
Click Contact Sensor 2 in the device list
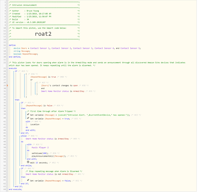tap(61, 48)
